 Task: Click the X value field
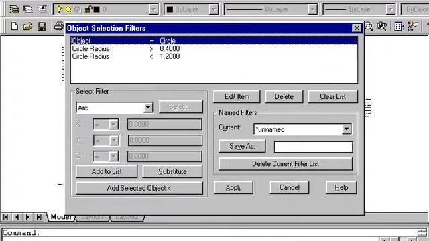pyautogui.click(x=165, y=124)
